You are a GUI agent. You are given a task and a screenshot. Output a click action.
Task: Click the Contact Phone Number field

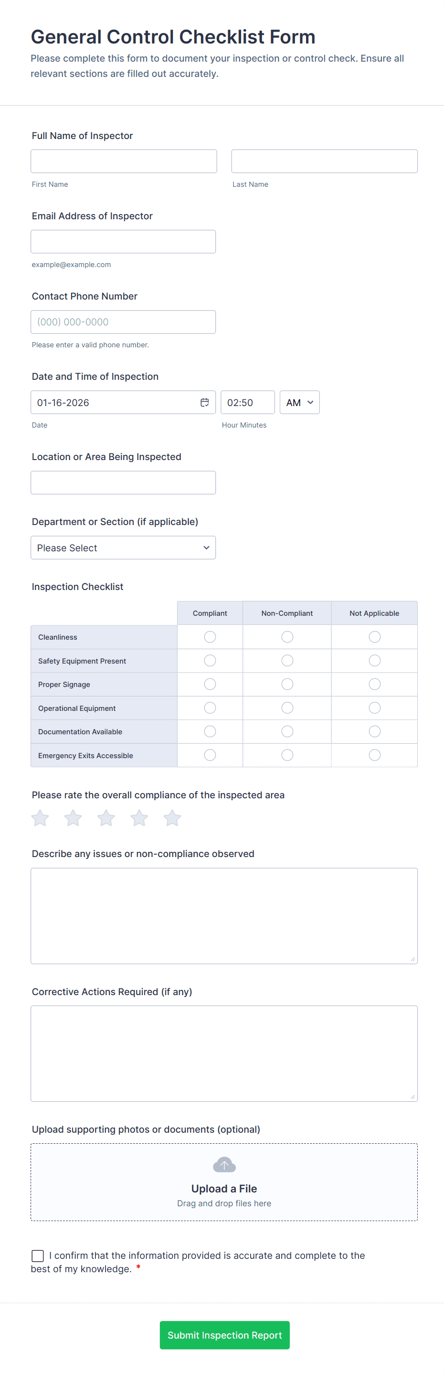click(x=123, y=322)
